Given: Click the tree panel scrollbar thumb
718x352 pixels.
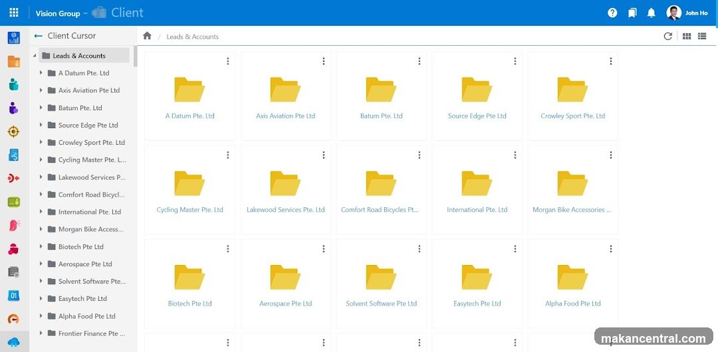Looking at the screenshot, I should point(135,56).
